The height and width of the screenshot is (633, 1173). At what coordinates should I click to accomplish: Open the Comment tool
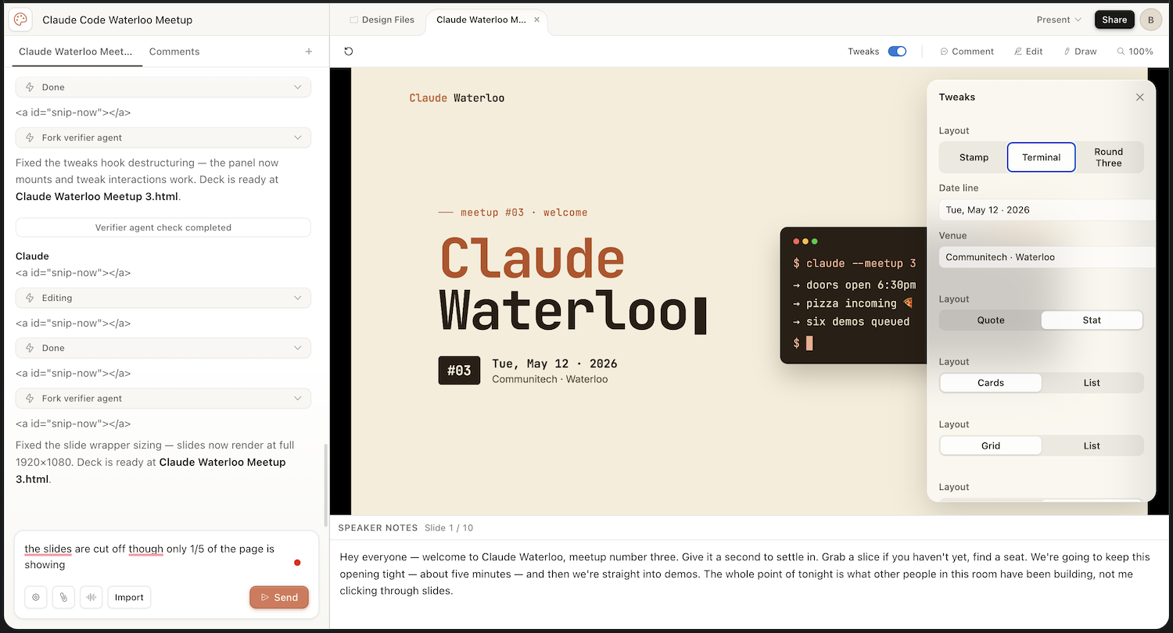click(x=967, y=52)
